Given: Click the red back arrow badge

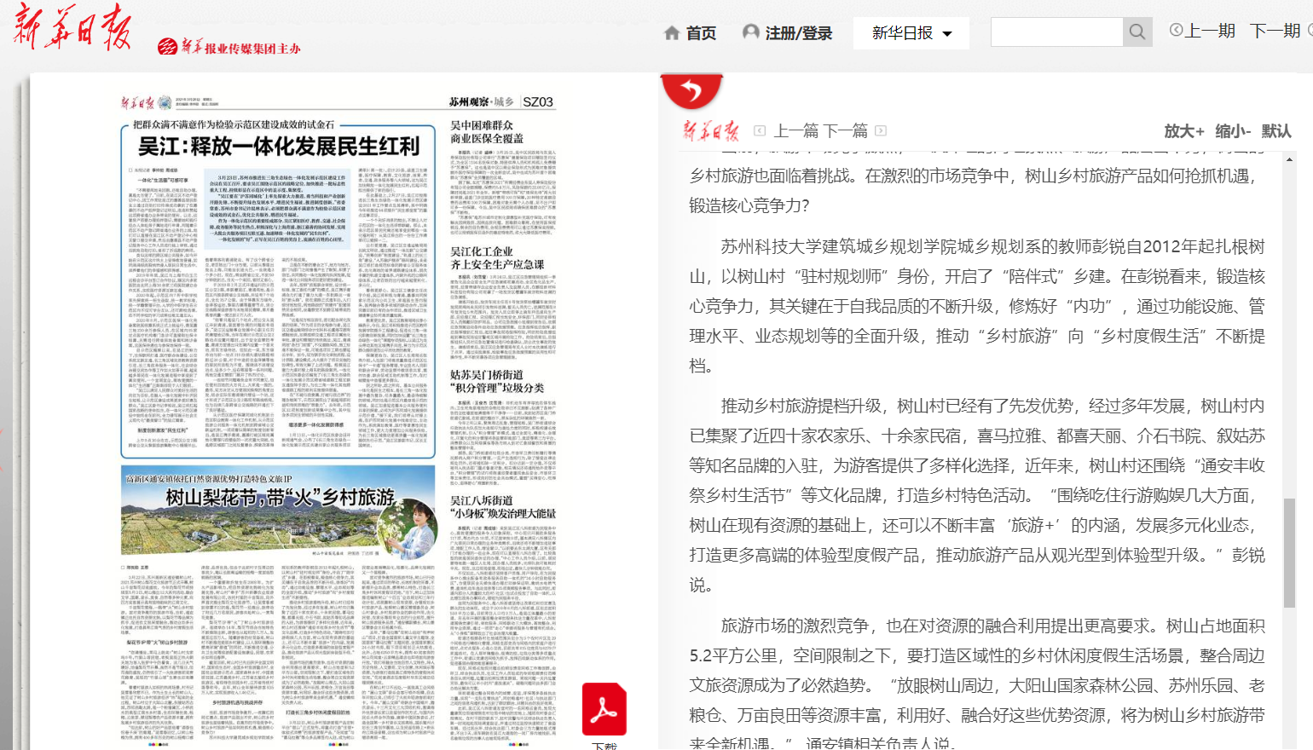Looking at the screenshot, I should 691,90.
